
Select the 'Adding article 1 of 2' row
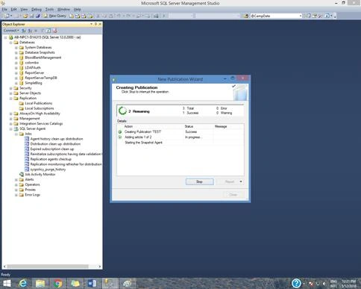pos(180,137)
